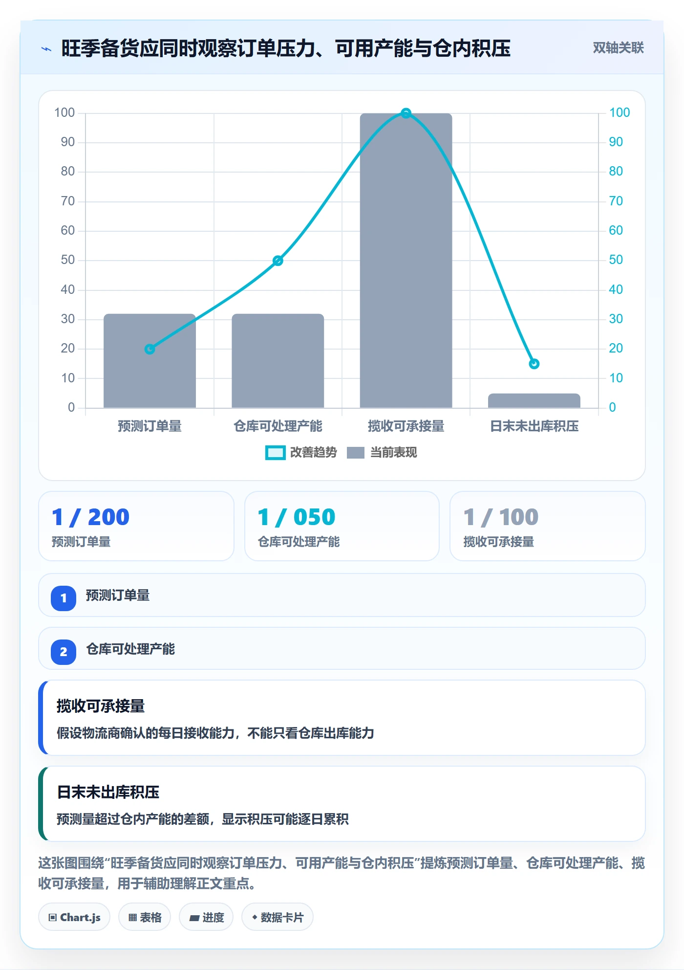
Task: Click the number 1 badge for 预测订单量
Action: [x=64, y=598]
